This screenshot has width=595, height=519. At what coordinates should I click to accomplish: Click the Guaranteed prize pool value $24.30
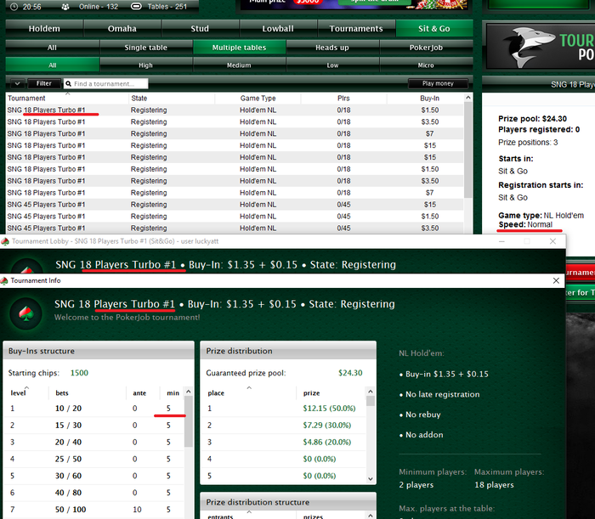coord(350,373)
